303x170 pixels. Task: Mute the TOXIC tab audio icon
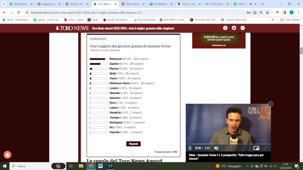(x=251, y=4)
